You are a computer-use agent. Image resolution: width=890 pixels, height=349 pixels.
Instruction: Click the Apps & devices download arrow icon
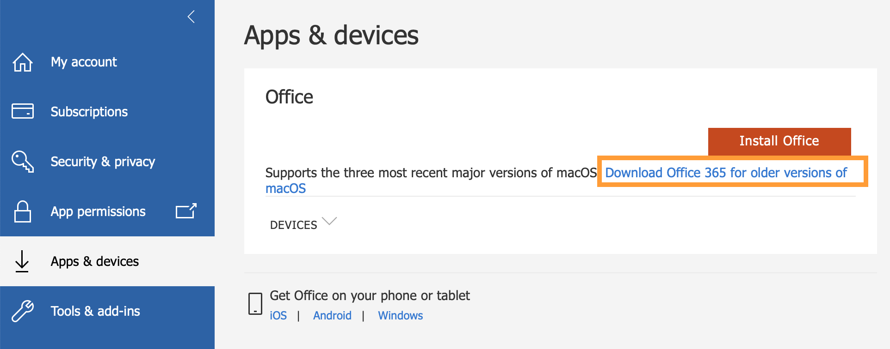coord(22,261)
